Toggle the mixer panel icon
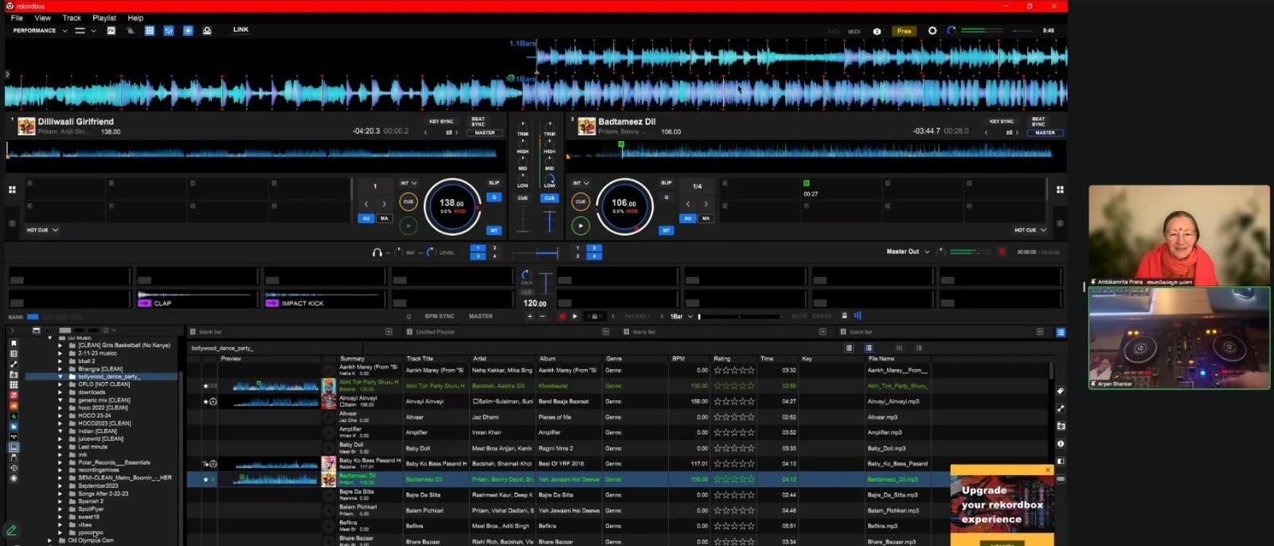Image resolution: width=1274 pixels, height=546 pixels. pos(169,30)
